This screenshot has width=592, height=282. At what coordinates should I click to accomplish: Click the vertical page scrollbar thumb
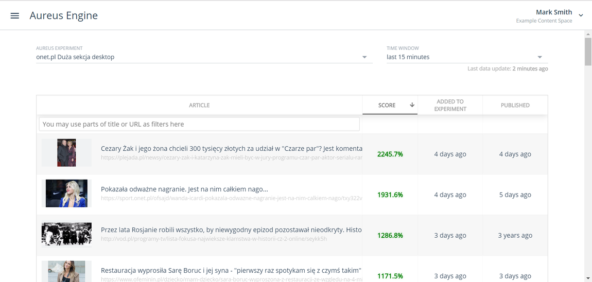click(x=588, y=52)
